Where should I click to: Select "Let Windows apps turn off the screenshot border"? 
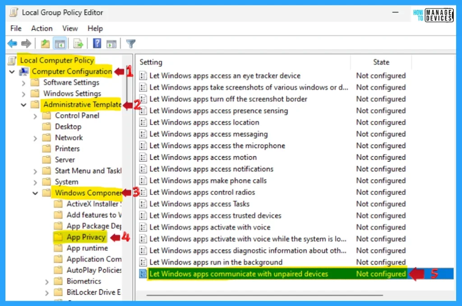(x=228, y=99)
